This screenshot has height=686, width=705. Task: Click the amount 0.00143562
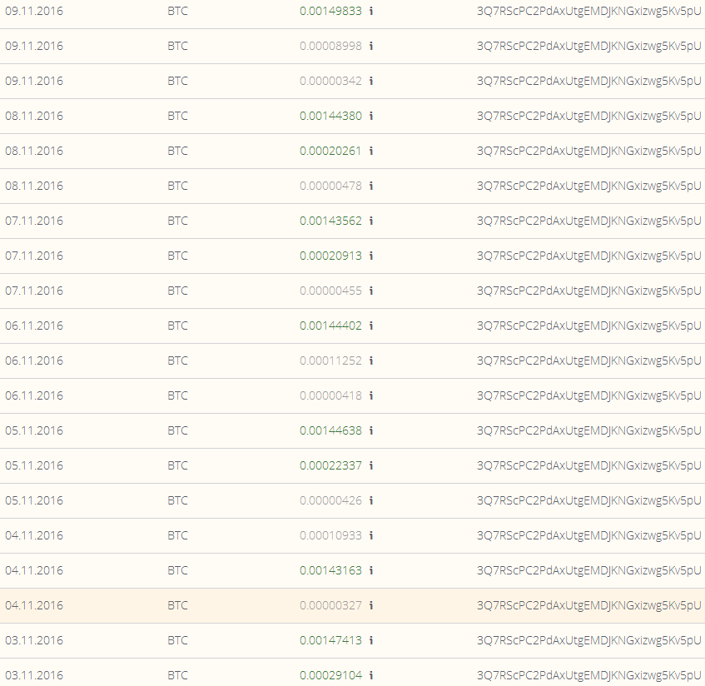pos(330,221)
